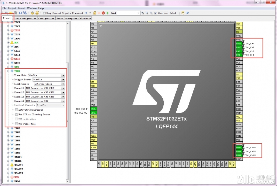The width and height of the screenshot is (277, 186).
Task: Switch to Power Consumption Calculator tab
Action: pyautogui.click(x=74, y=19)
